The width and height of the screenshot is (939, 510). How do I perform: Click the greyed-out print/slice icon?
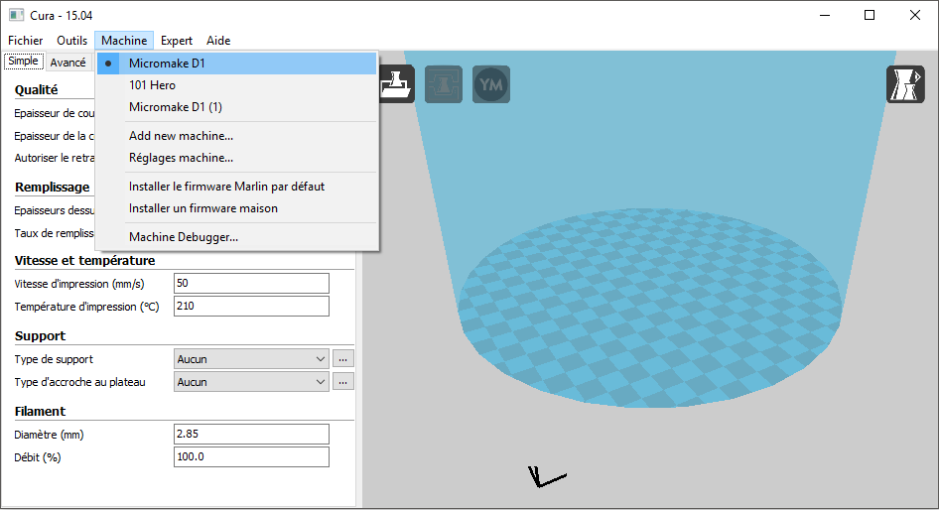tap(443, 84)
